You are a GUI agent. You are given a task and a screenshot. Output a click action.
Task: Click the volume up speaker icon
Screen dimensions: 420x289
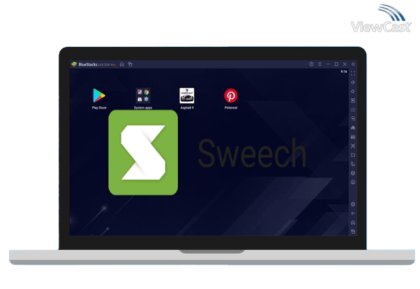pos(353,82)
